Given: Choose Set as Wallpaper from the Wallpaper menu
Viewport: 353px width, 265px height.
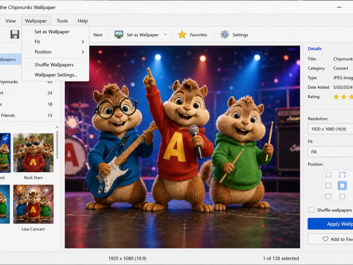Looking at the screenshot, I should point(56,32).
